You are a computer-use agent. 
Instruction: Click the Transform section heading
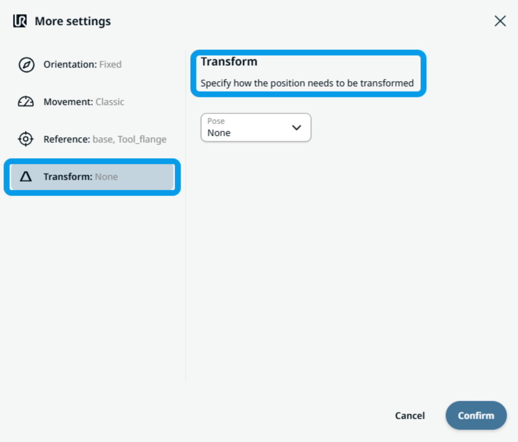pyautogui.click(x=229, y=61)
